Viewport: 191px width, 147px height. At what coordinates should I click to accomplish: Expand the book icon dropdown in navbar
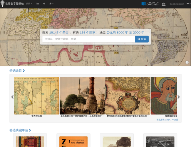(x=51, y=4)
